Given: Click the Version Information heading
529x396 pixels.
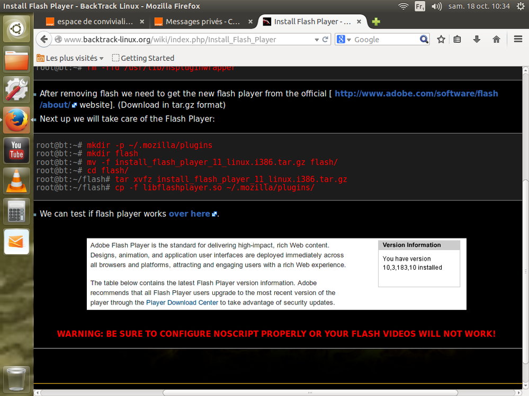Looking at the screenshot, I should click(411, 245).
